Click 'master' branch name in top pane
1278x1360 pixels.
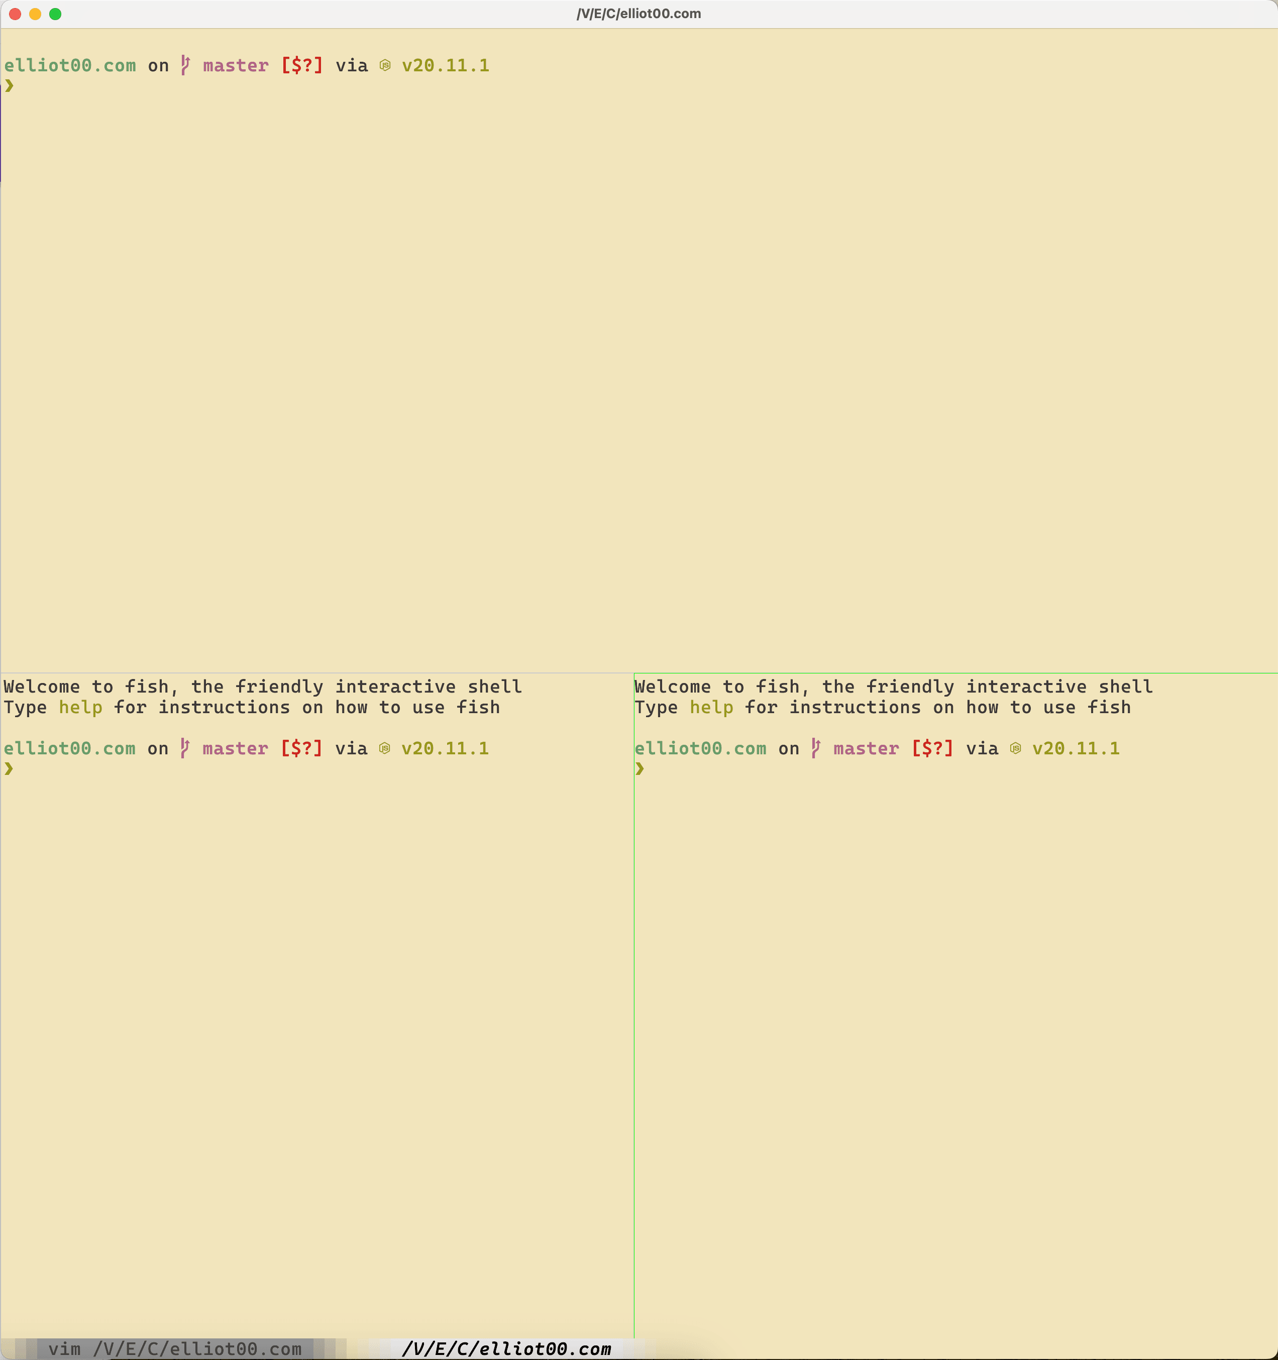(x=236, y=66)
